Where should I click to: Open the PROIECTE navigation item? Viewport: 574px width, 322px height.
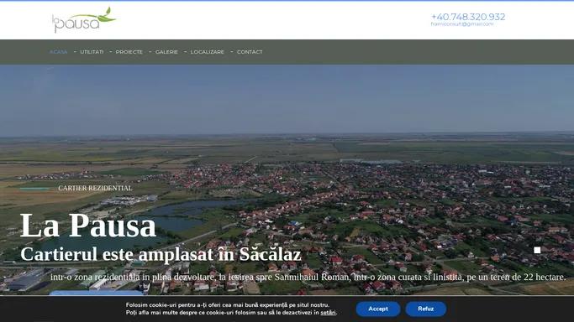coord(129,52)
